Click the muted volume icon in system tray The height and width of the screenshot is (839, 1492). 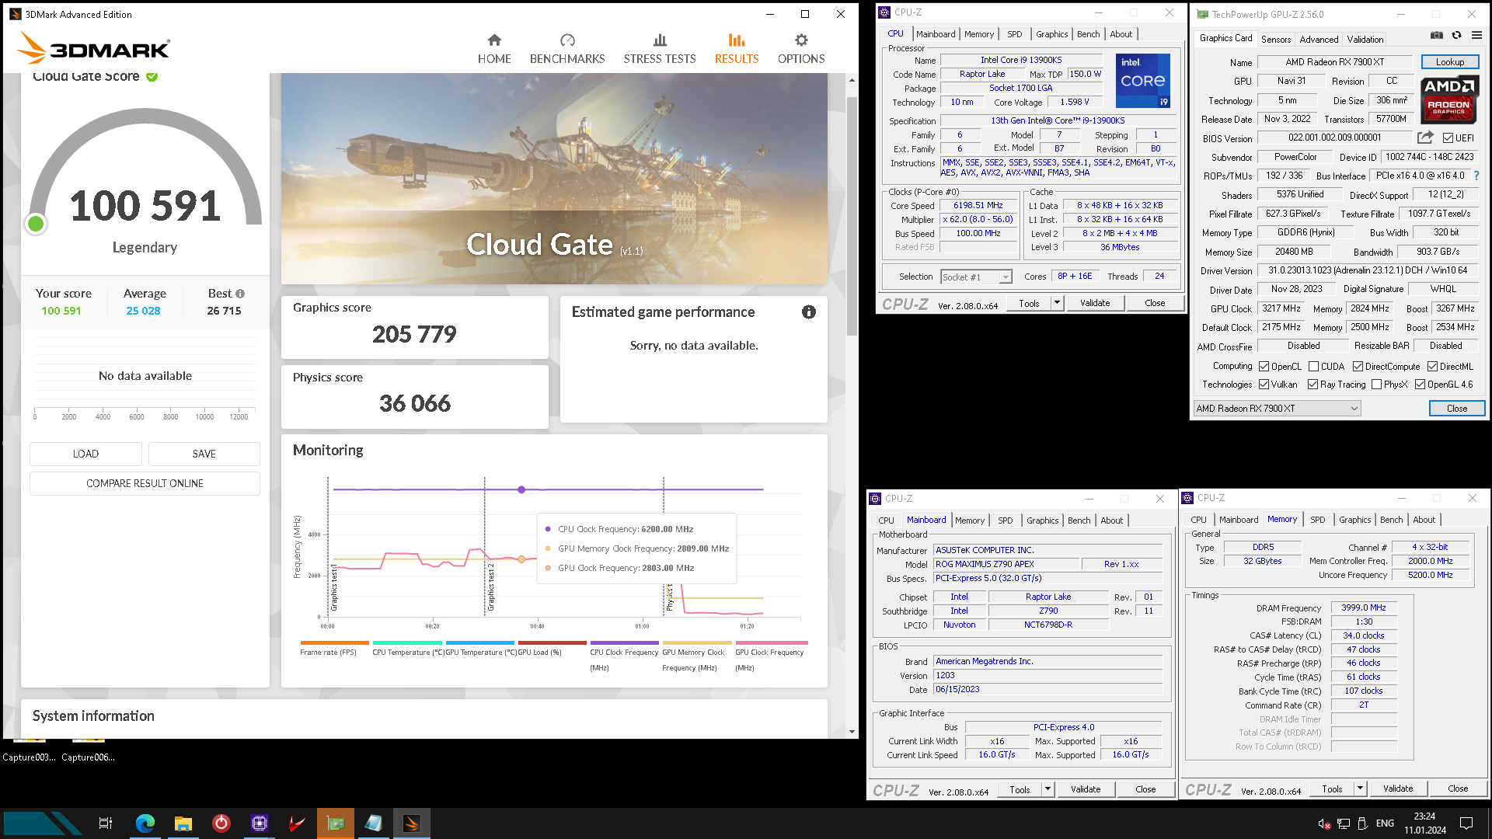pos(1324,823)
